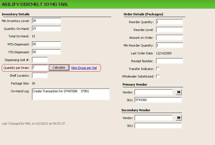Click the Package Size value 30

(x=34, y=83)
